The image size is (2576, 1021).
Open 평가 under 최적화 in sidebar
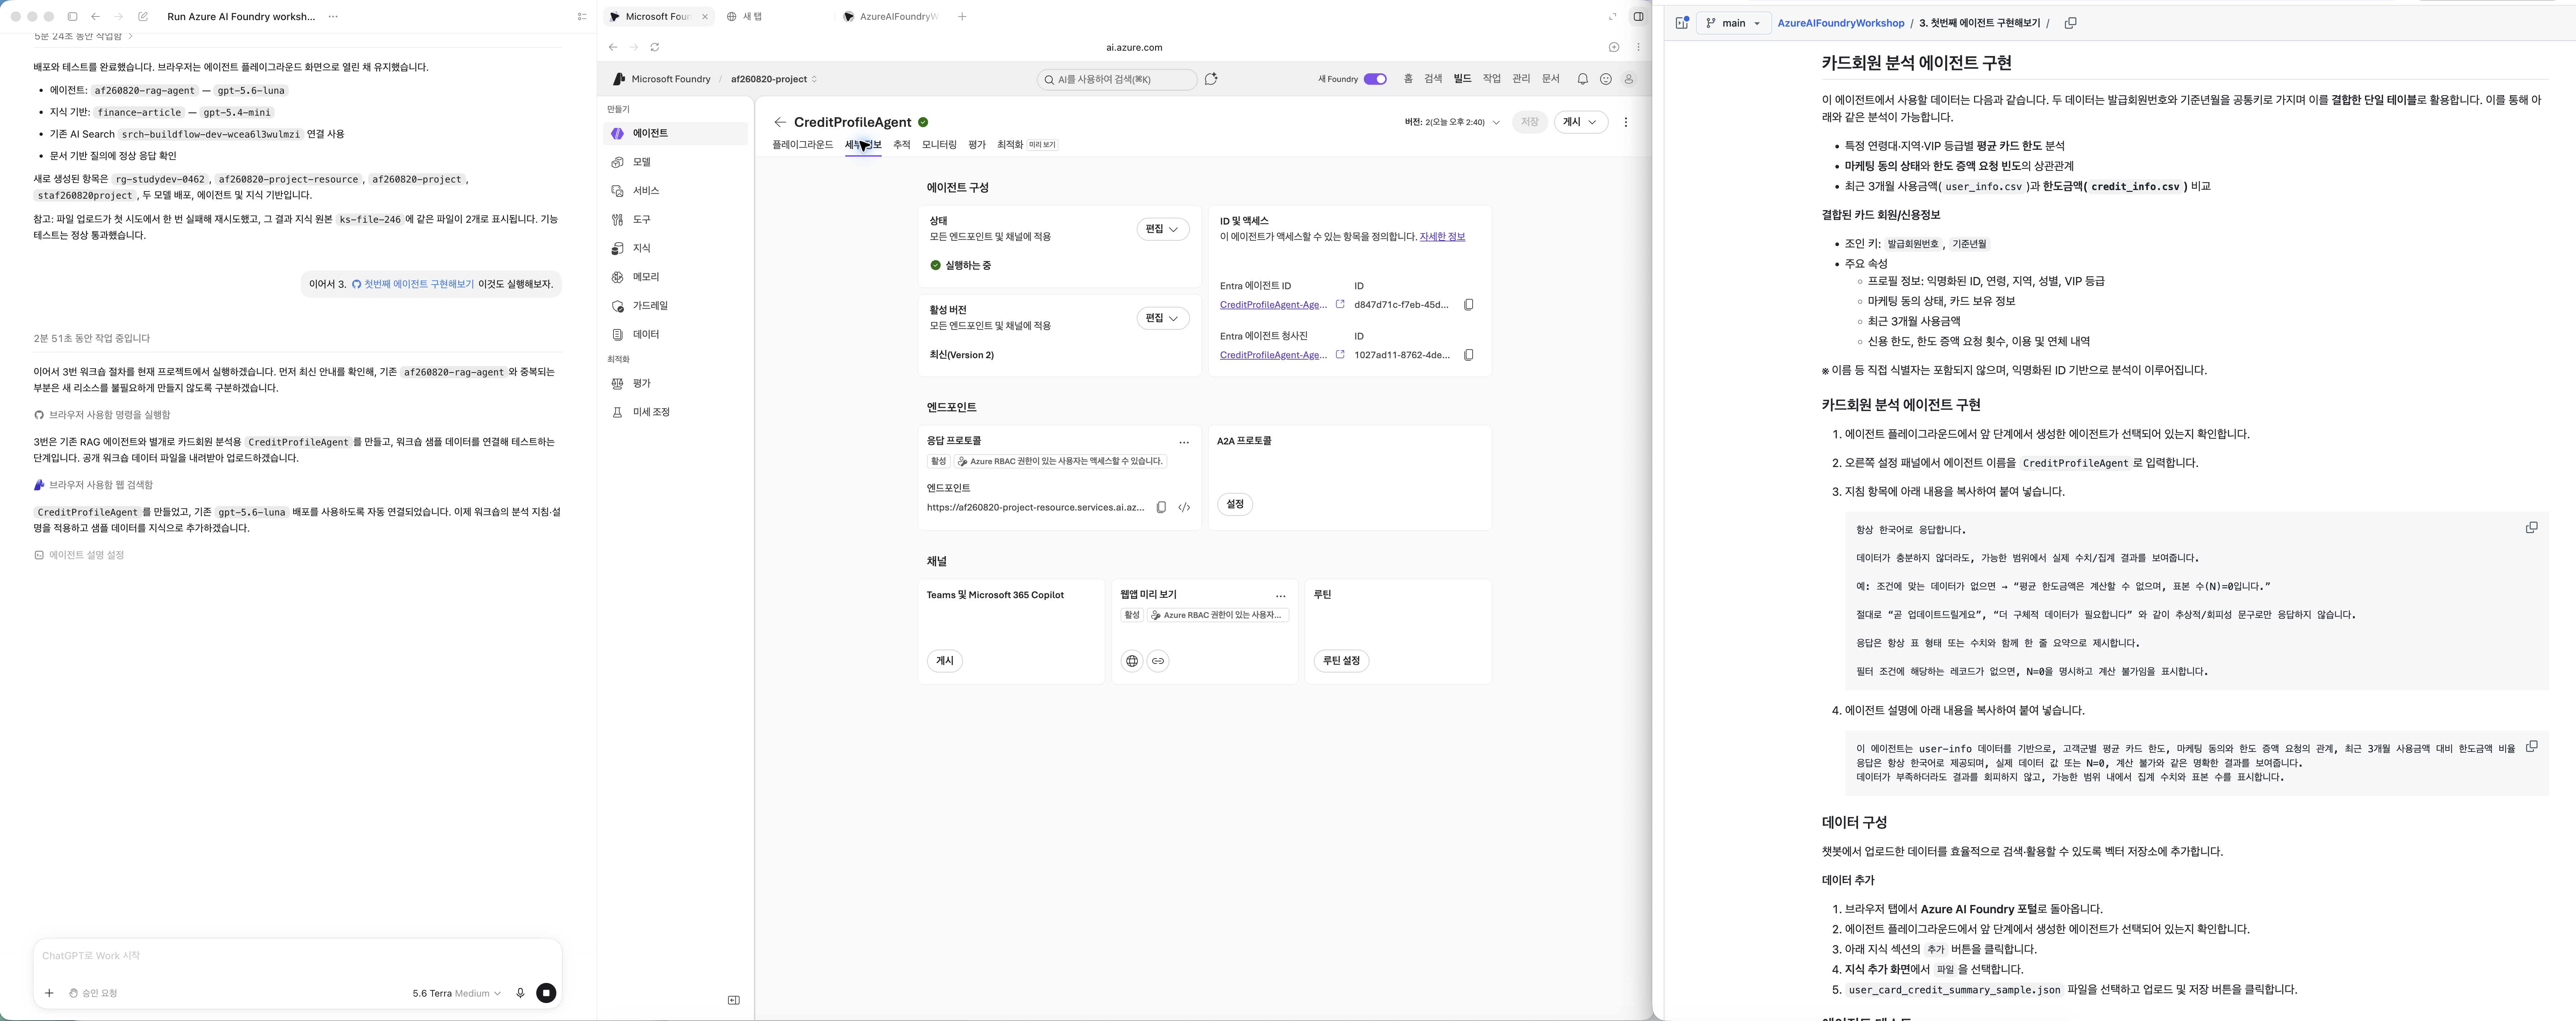coord(675,383)
